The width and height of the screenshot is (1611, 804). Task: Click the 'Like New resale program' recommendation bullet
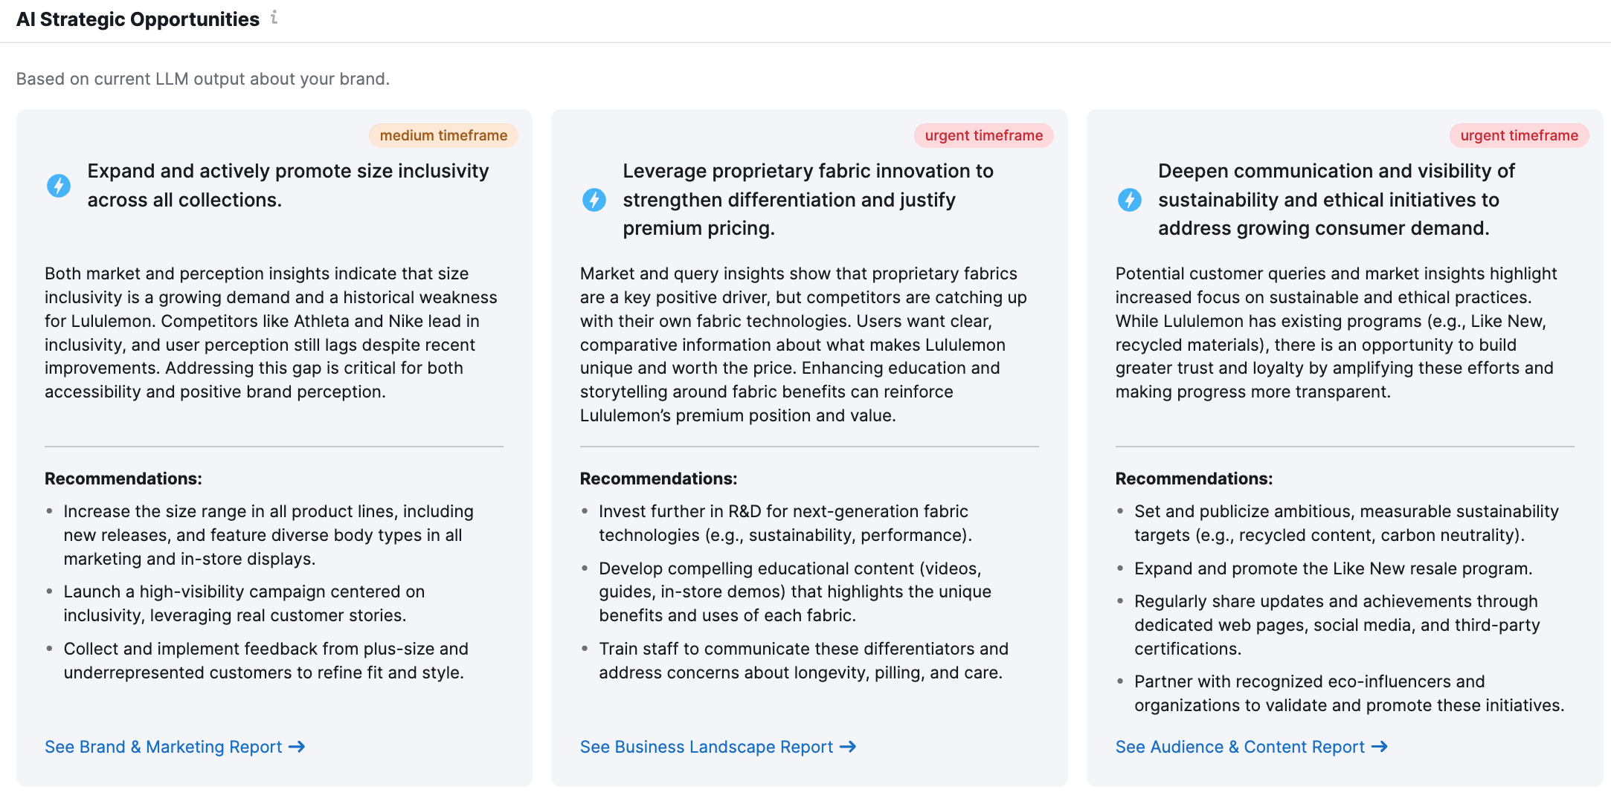pyautogui.click(x=1333, y=568)
